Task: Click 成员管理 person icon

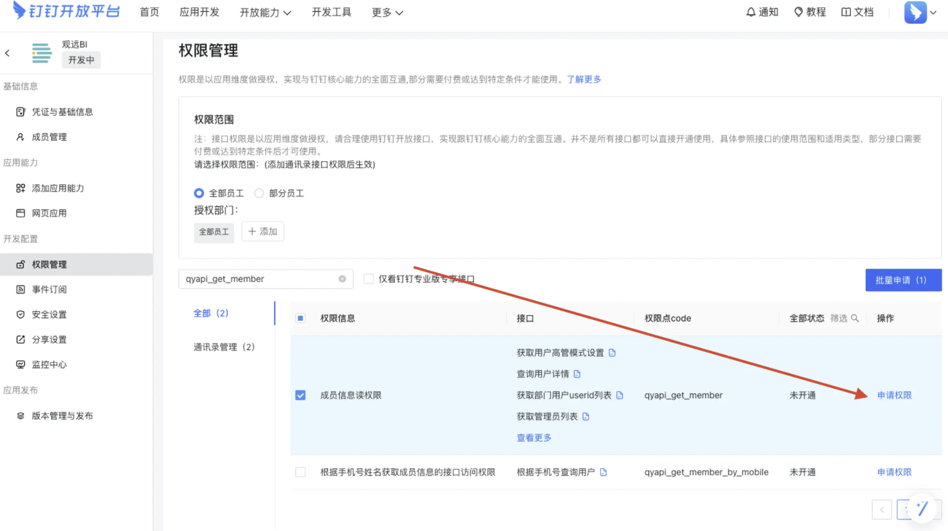Action: pyautogui.click(x=20, y=137)
